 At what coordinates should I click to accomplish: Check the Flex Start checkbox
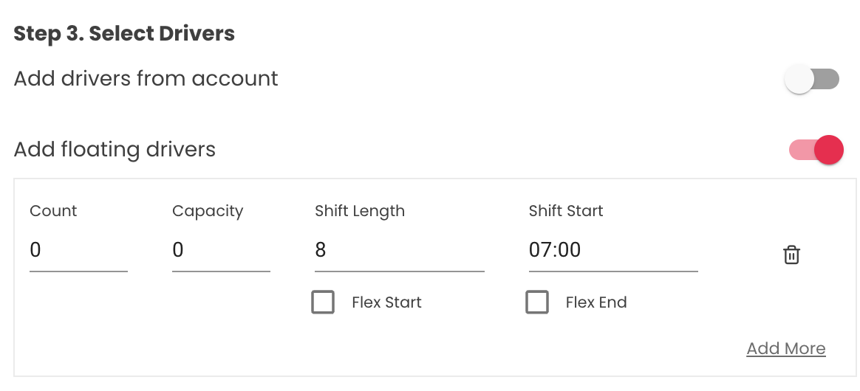pyautogui.click(x=323, y=302)
